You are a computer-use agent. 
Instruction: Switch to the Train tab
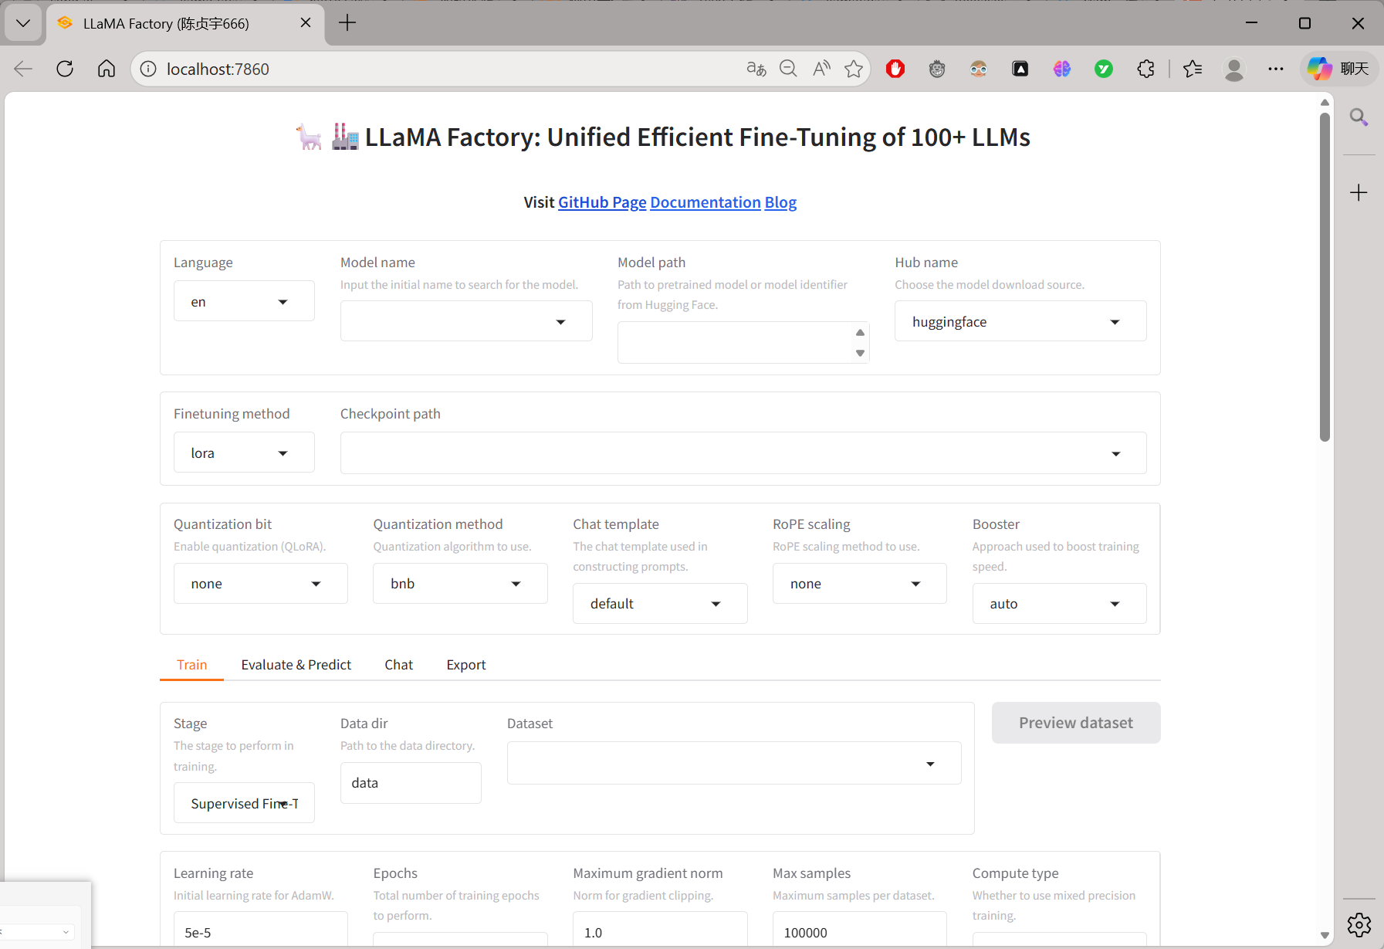coord(191,664)
